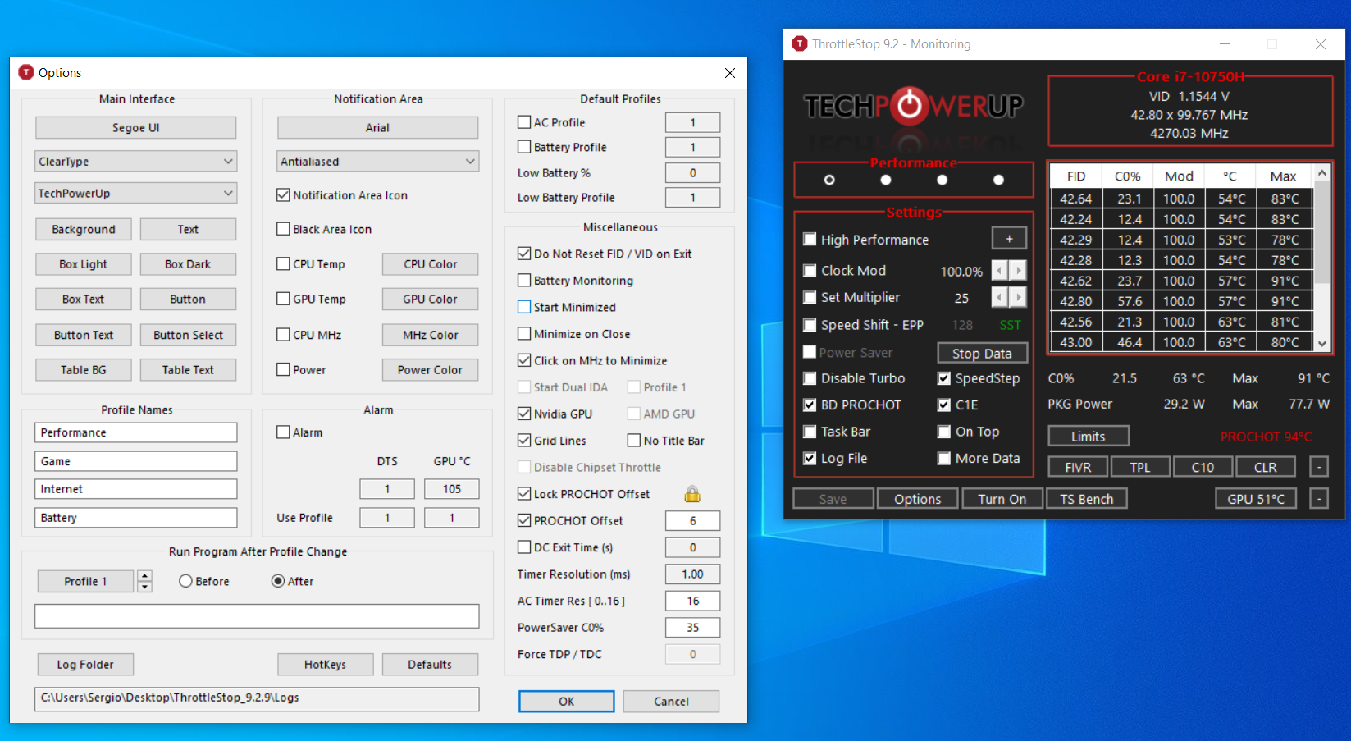This screenshot has height=741, width=1351.
Task: Click the Cancel button
Action: tap(671, 702)
